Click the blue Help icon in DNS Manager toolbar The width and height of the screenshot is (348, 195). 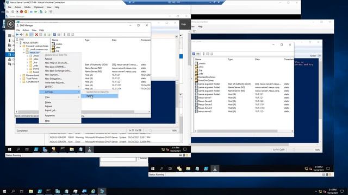54,35
